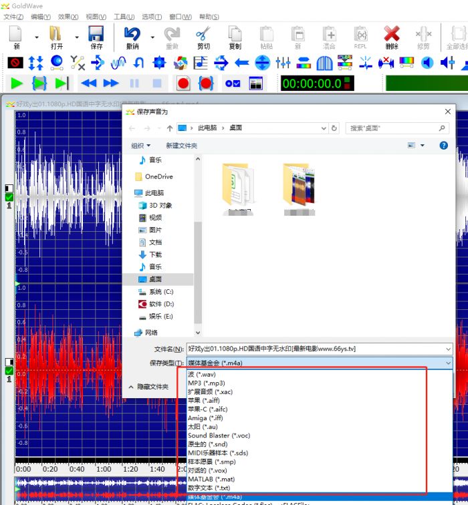Click the 新建文件夹 button
Screen dimensions: 468x505
(181, 146)
